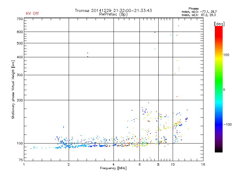Click the "RwPretec (8p)" subtitle
The width and height of the screenshot is (239, 179).
114,14
